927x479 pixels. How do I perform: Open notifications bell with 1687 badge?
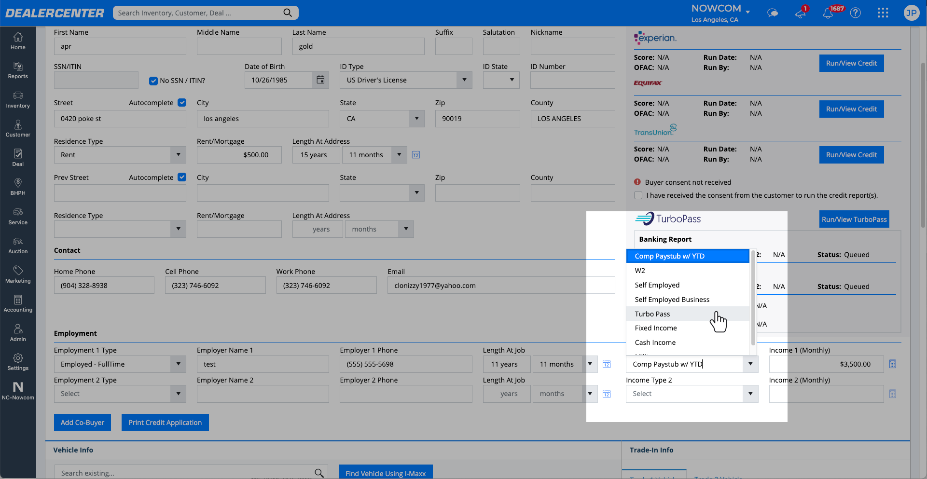pos(828,13)
